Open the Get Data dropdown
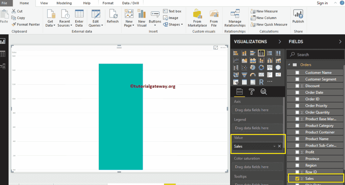Viewport: 345px width, 185px height. (50, 18)
